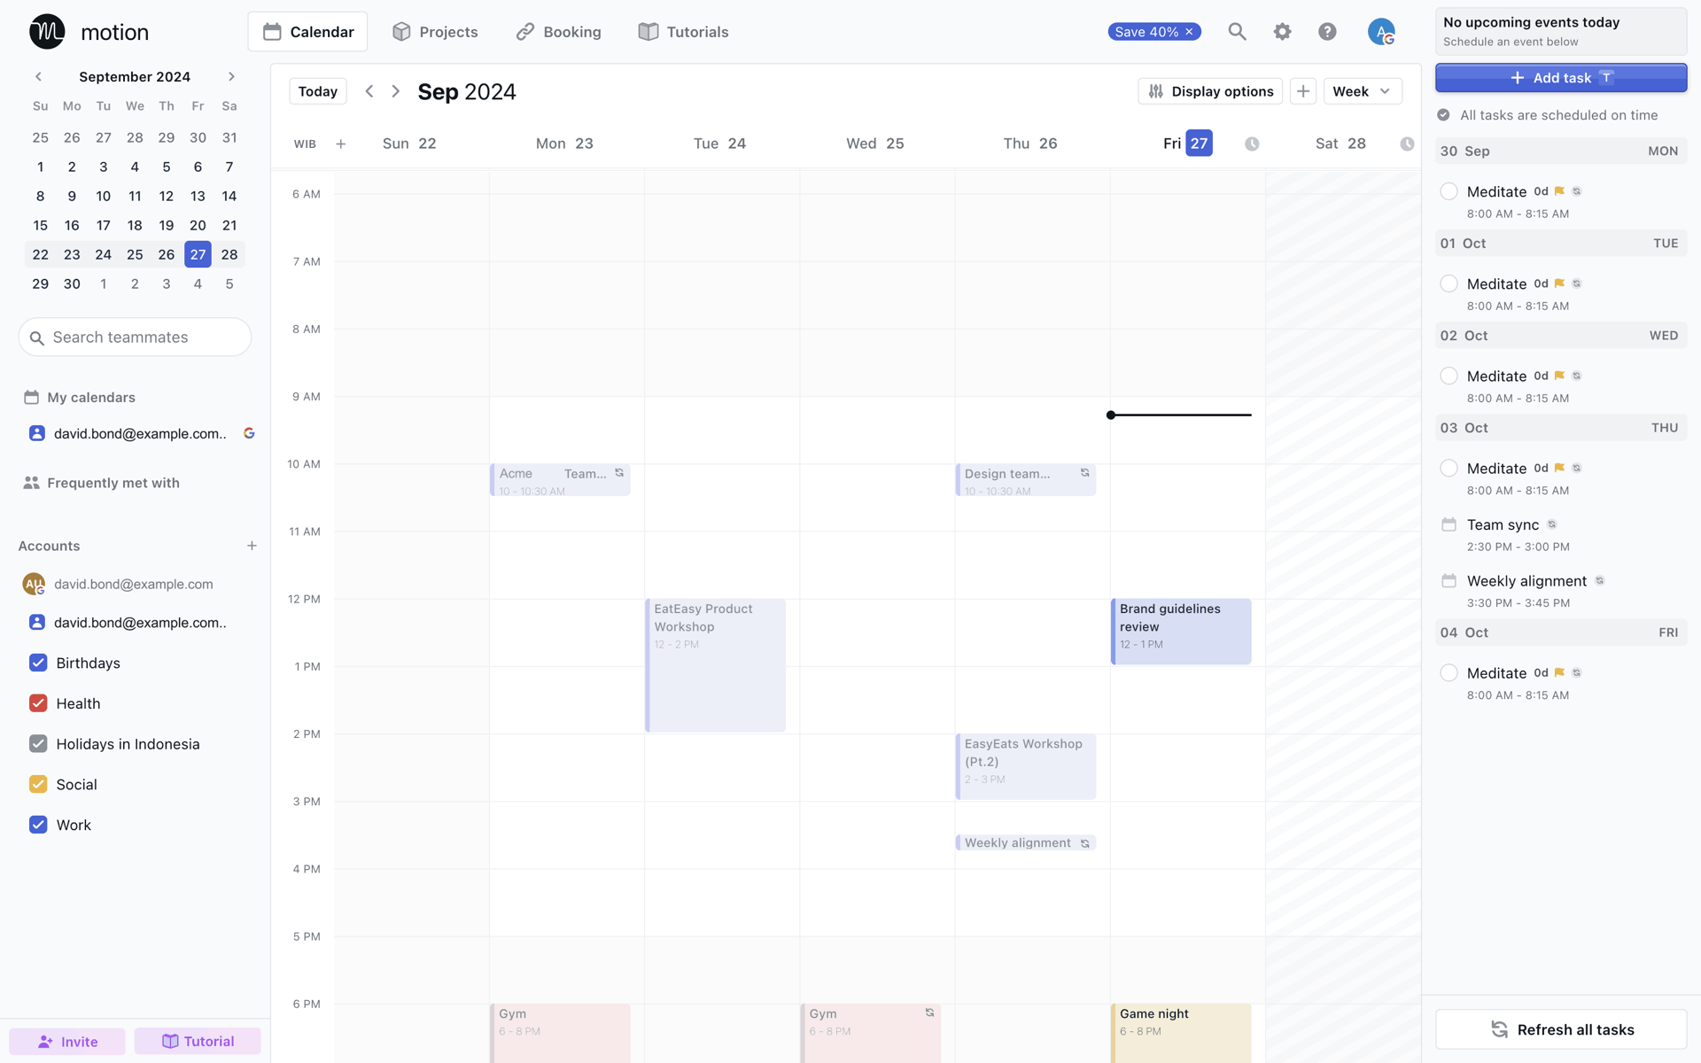The width and height of the screenshot is (1701, 1063).
Task: Uncheck the Health calendar
Action: [38, 703]
